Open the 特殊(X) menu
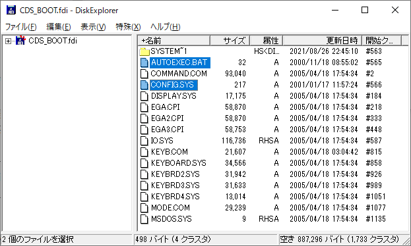This screenshot has height=246, width=411. click(x=128, y=27)
